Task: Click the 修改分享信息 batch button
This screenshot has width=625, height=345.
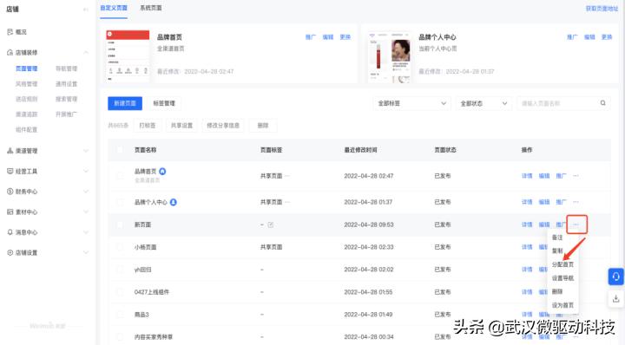Action: coord(223,126)
